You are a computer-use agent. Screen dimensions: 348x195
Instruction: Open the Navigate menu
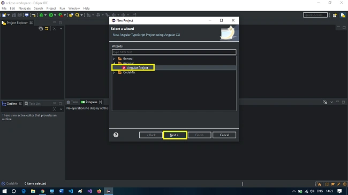click(x=25, y=8)
